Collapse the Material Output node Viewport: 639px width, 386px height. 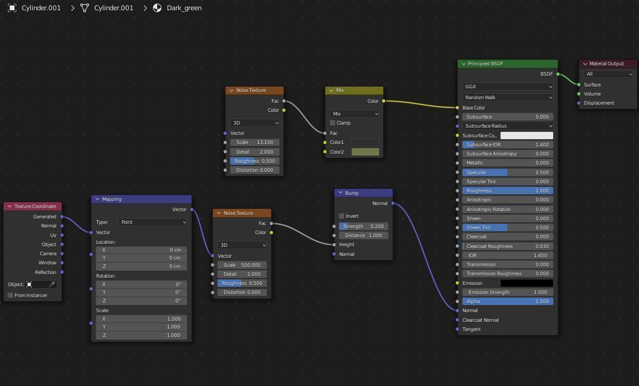point(585,64)
